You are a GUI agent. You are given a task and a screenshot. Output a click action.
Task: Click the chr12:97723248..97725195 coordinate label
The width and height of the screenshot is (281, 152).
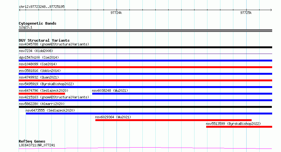(42, 7)
